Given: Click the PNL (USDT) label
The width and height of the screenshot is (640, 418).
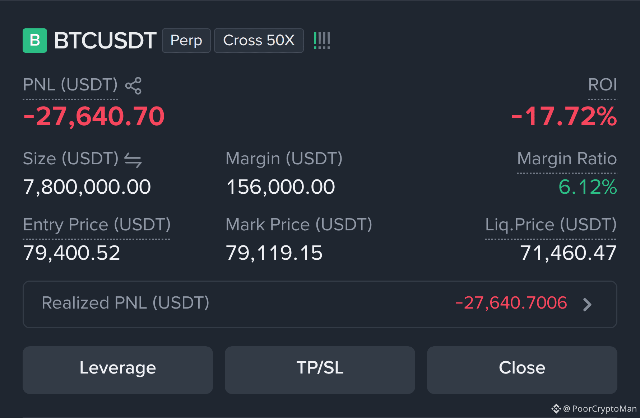Looking at the screenshot, I should (x=70, y=85).
